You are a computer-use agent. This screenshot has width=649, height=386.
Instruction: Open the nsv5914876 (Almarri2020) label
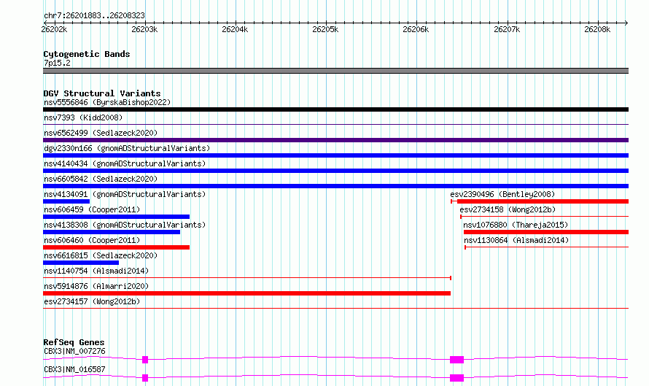(x=96, y=286)
